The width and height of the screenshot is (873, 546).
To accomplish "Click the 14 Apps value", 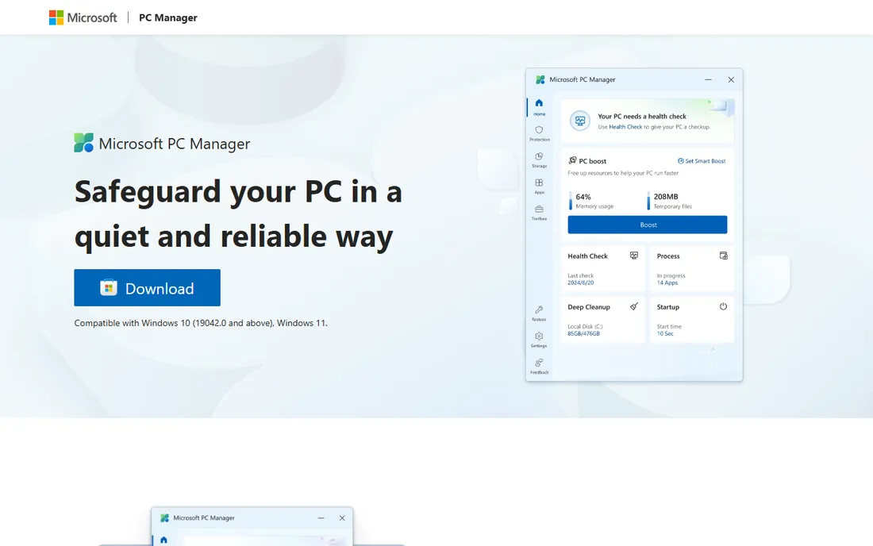I will pyautogui.click(x=667, y=283).
